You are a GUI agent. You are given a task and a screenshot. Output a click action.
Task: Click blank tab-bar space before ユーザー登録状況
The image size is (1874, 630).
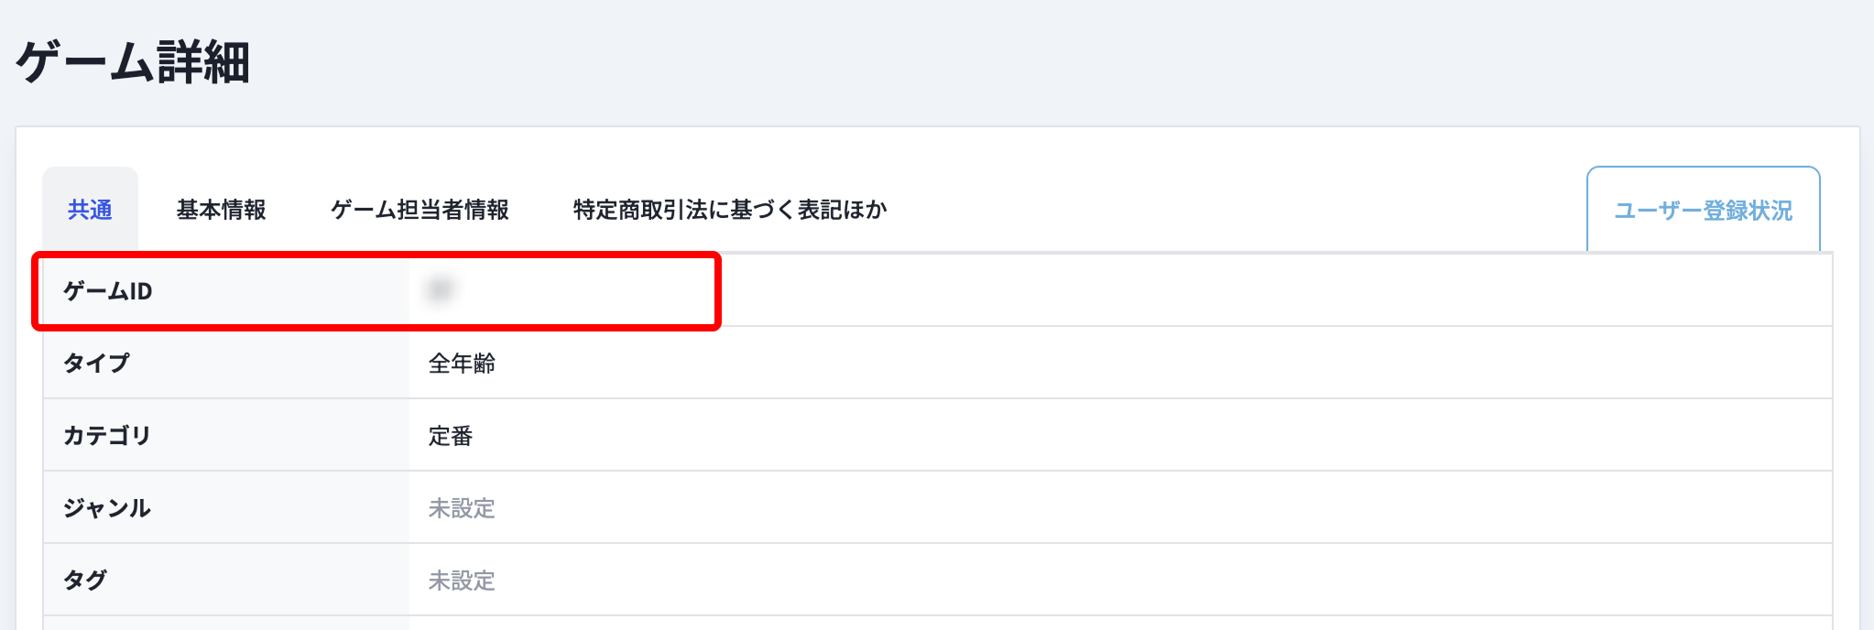click(x=1237, y=210)
